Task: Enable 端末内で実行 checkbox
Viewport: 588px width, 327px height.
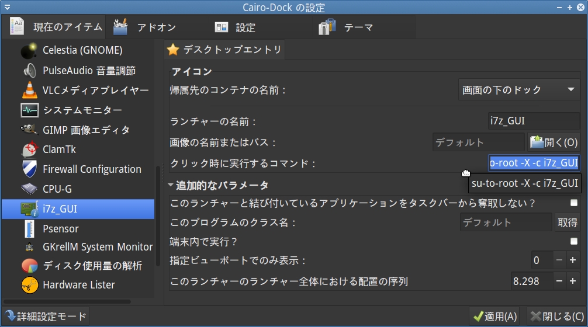Action: pos(574,241)
